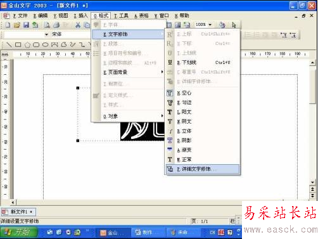Click the outline 勾边 T icon
Screen dimensions: 318x239
[x=170, y=103]
